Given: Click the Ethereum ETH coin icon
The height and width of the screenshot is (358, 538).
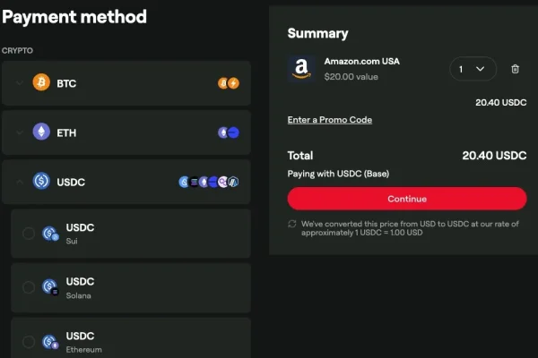Looking at the screenshot, I should [41, 132].
